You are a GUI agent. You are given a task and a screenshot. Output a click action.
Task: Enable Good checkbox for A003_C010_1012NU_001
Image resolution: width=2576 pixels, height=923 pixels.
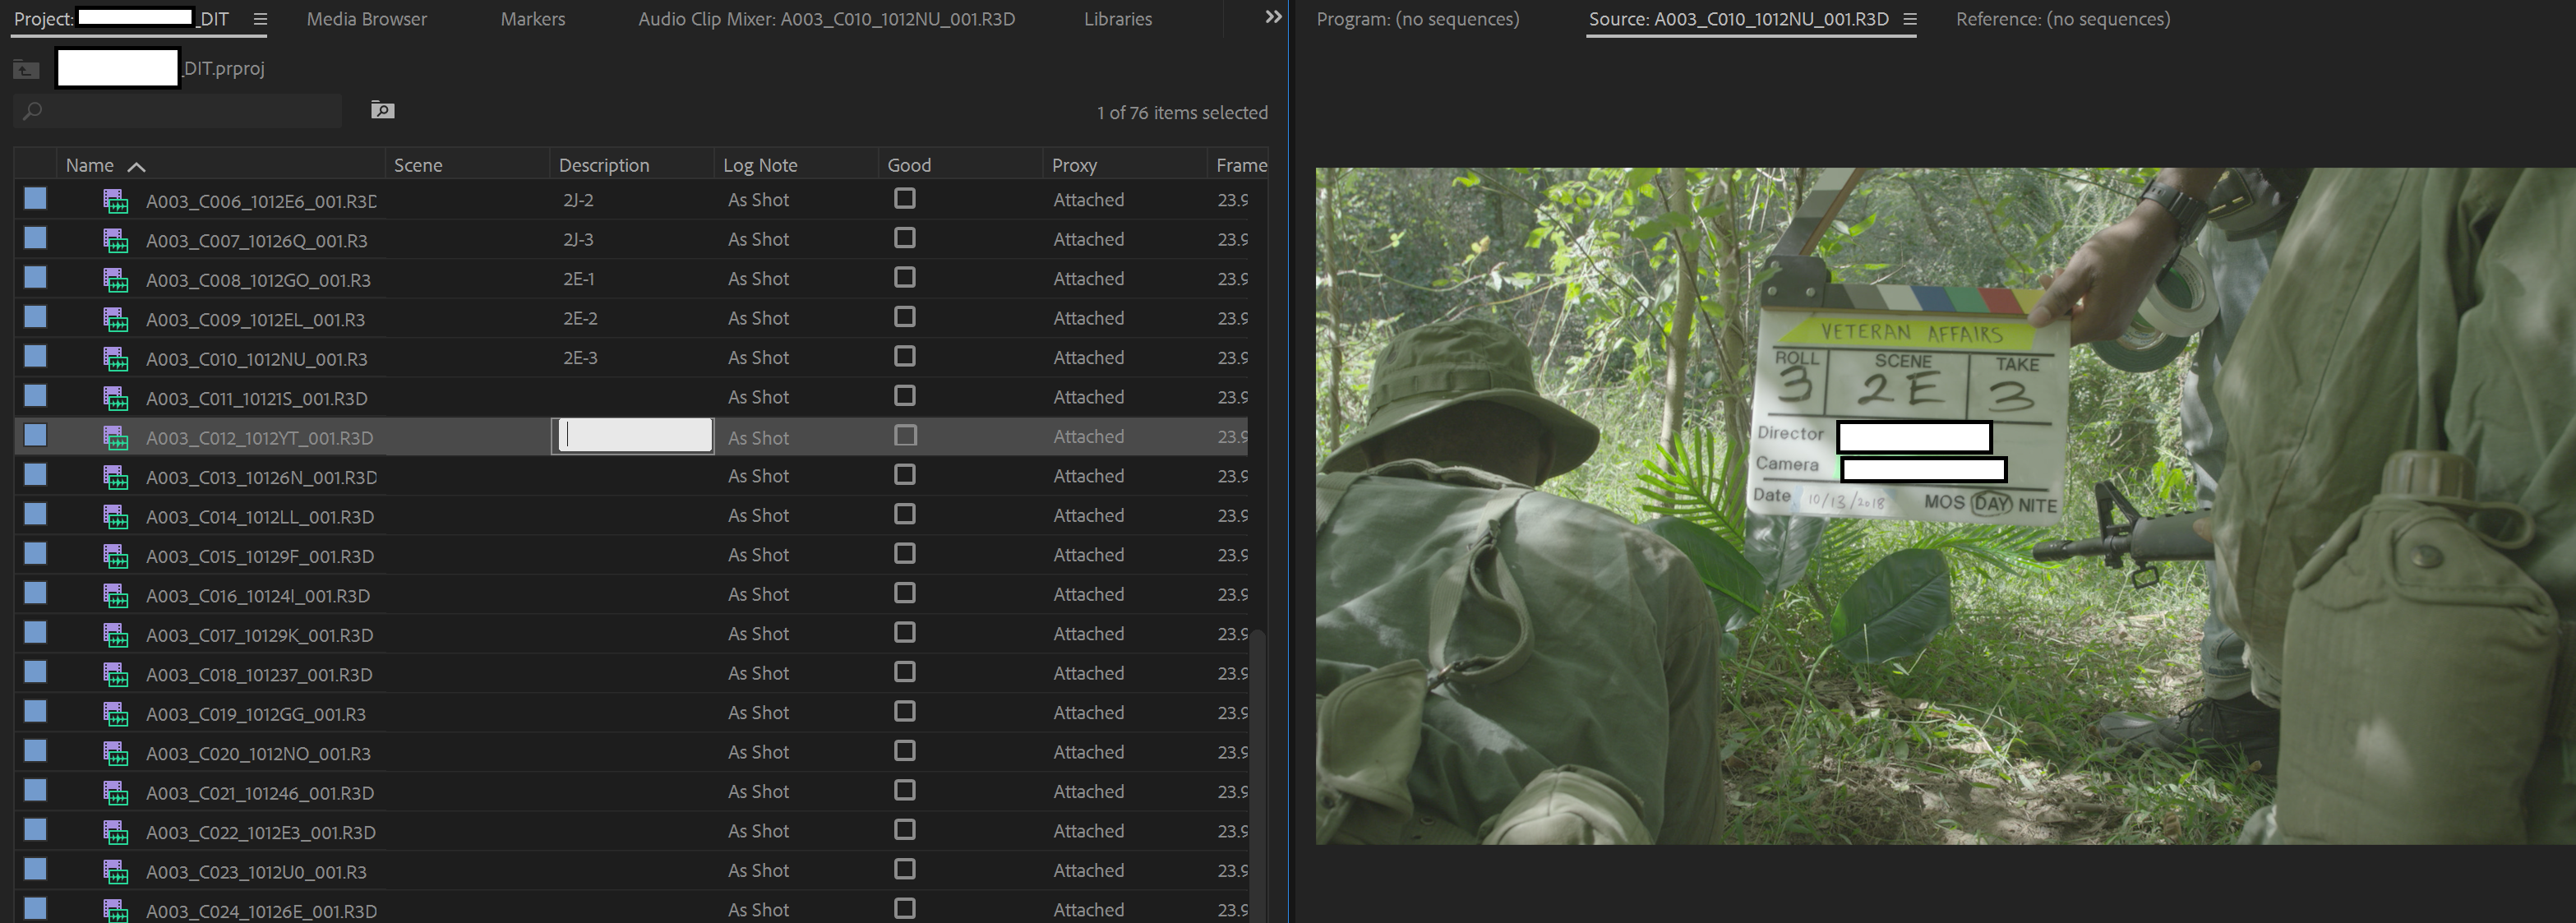[904, 357]
